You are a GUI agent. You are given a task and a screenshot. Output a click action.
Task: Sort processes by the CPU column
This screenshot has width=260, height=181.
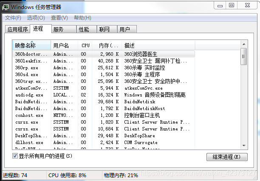pos(85,45)
